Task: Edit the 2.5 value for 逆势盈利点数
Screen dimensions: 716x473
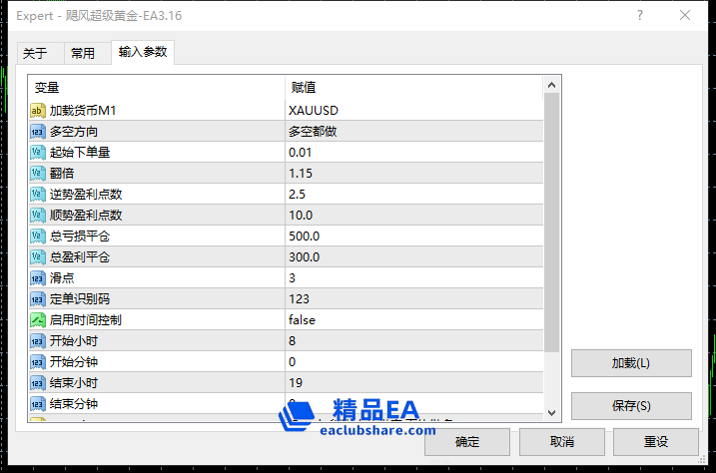Action: point(414,195)
